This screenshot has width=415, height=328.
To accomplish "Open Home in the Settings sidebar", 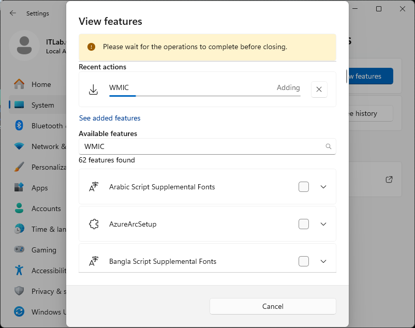I will coord(41,84).
